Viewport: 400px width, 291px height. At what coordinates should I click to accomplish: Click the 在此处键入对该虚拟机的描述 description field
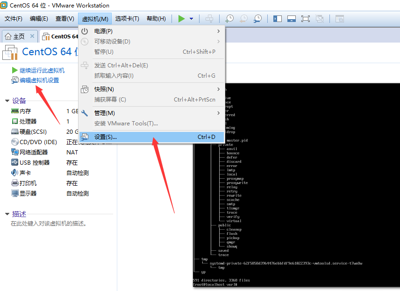[49, 224]
